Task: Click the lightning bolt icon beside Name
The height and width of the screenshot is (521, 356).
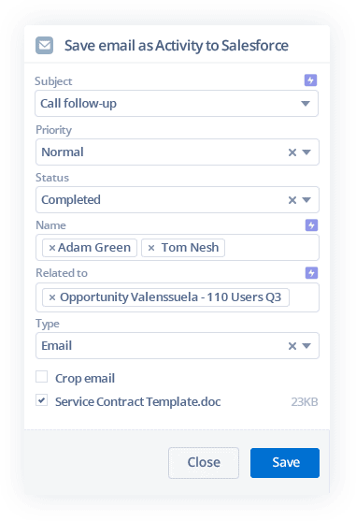Action: click(311, 225)
